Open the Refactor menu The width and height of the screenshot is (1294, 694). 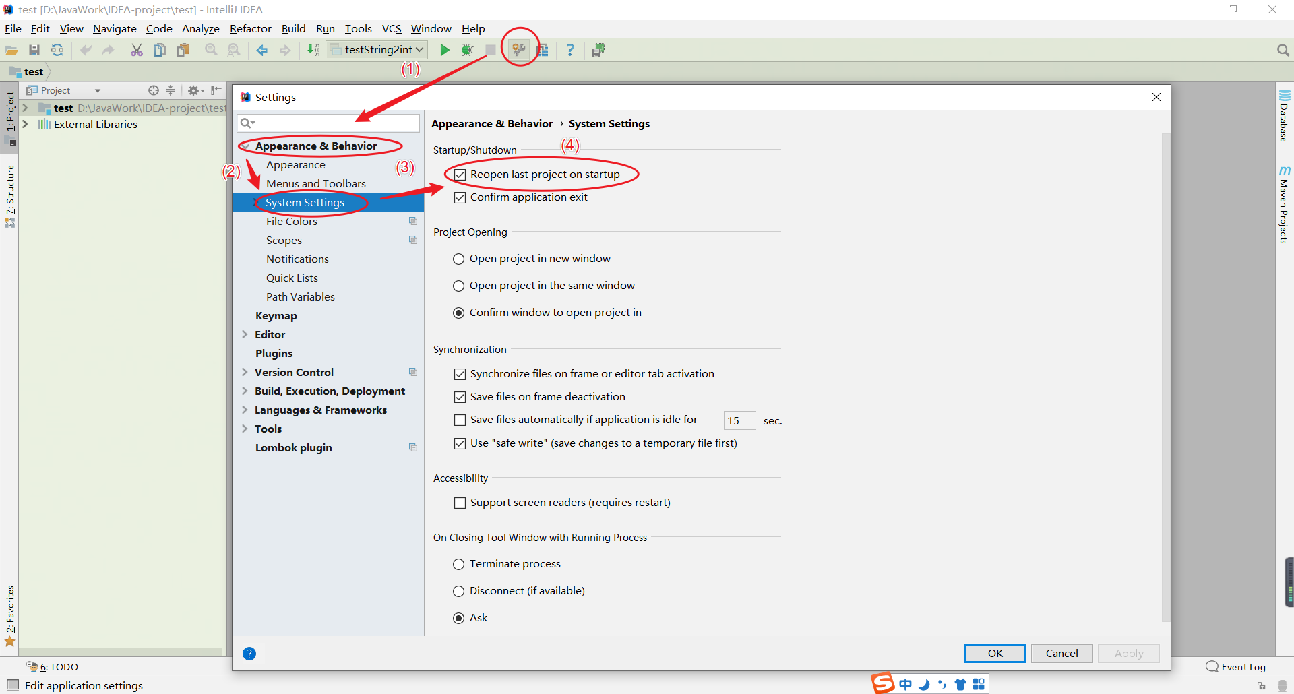point(250,28)
